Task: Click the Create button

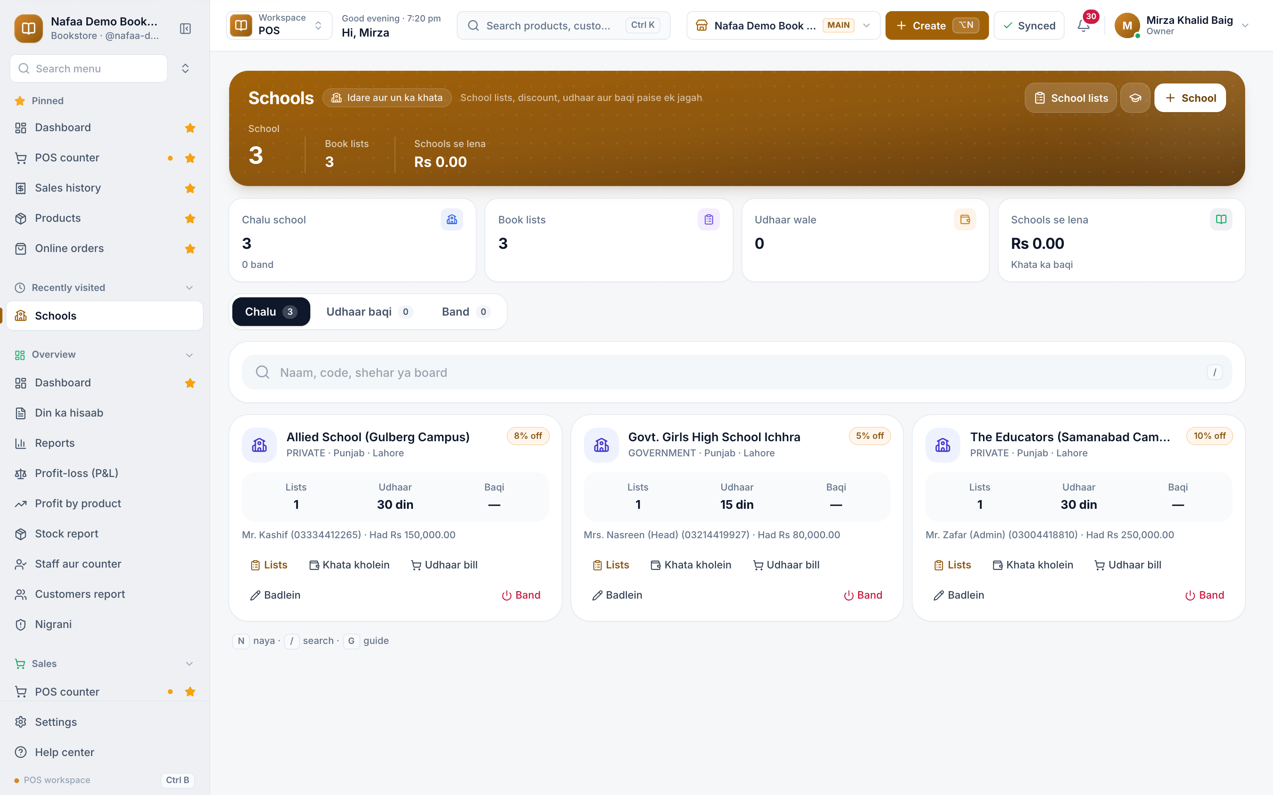Action: 936,25
